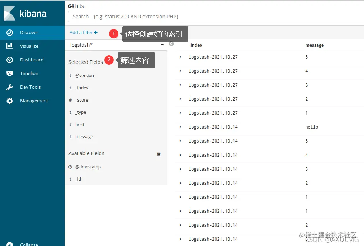The image size is (364, 246).
Task: Click the Available Fields heading
Action: click(x=86, y=153)
